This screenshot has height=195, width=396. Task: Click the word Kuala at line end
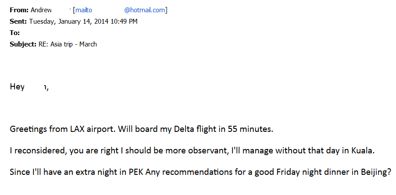[x=363, y=151]
